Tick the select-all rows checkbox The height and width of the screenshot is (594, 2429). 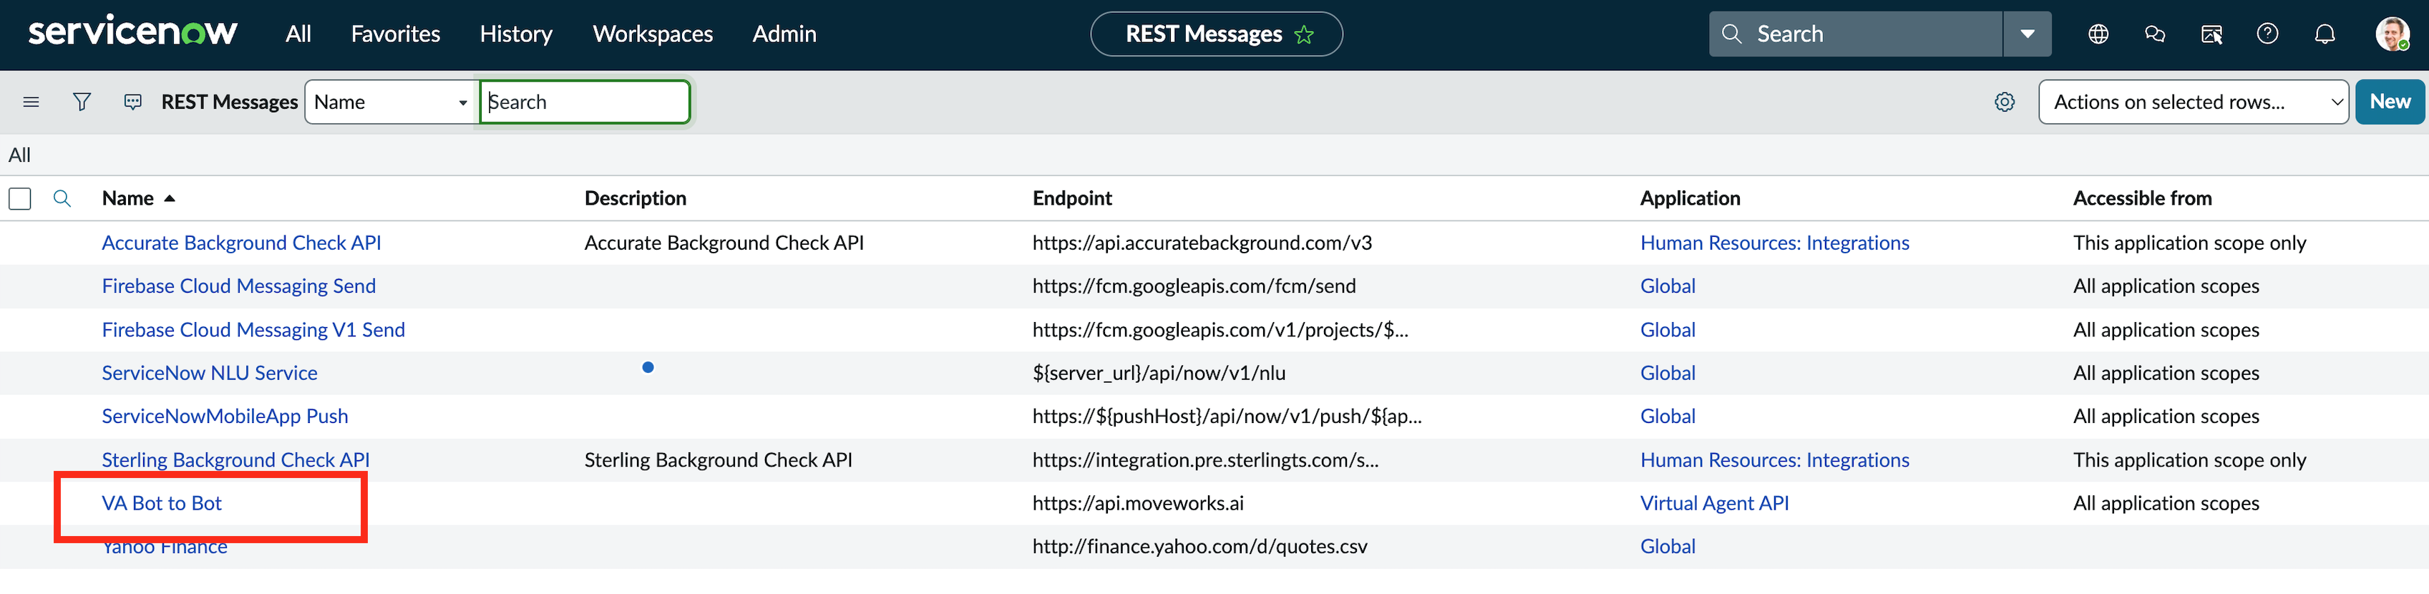click(x=20, y=198)
